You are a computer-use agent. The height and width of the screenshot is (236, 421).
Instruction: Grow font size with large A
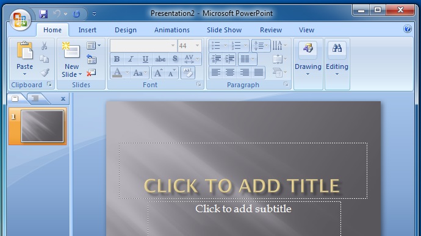[158, 73]
